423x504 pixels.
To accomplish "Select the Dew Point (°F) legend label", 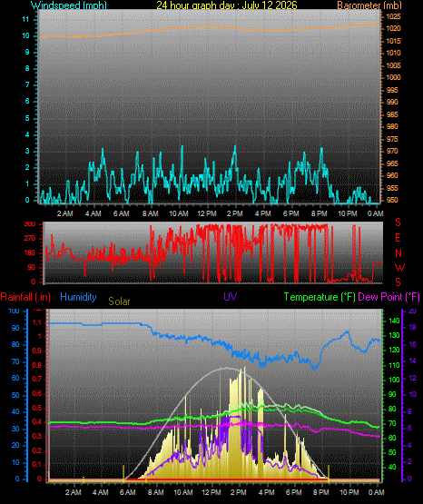I will coord(389,297).
